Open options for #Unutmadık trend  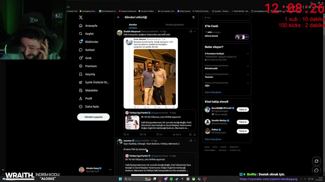click(248, 66)
